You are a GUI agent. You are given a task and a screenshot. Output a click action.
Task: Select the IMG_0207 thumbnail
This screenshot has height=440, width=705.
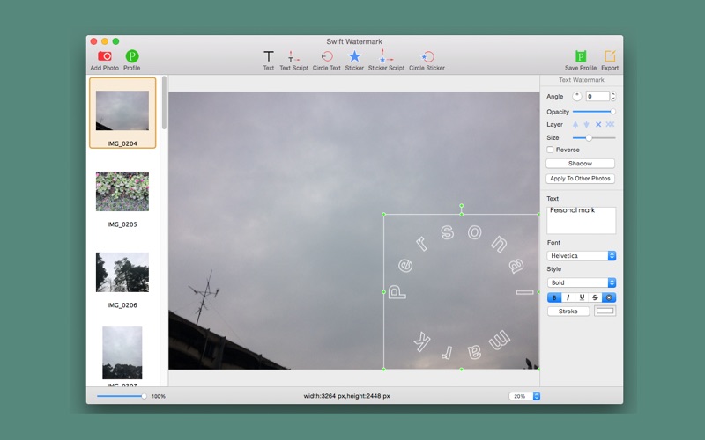(x=122, y=353)
